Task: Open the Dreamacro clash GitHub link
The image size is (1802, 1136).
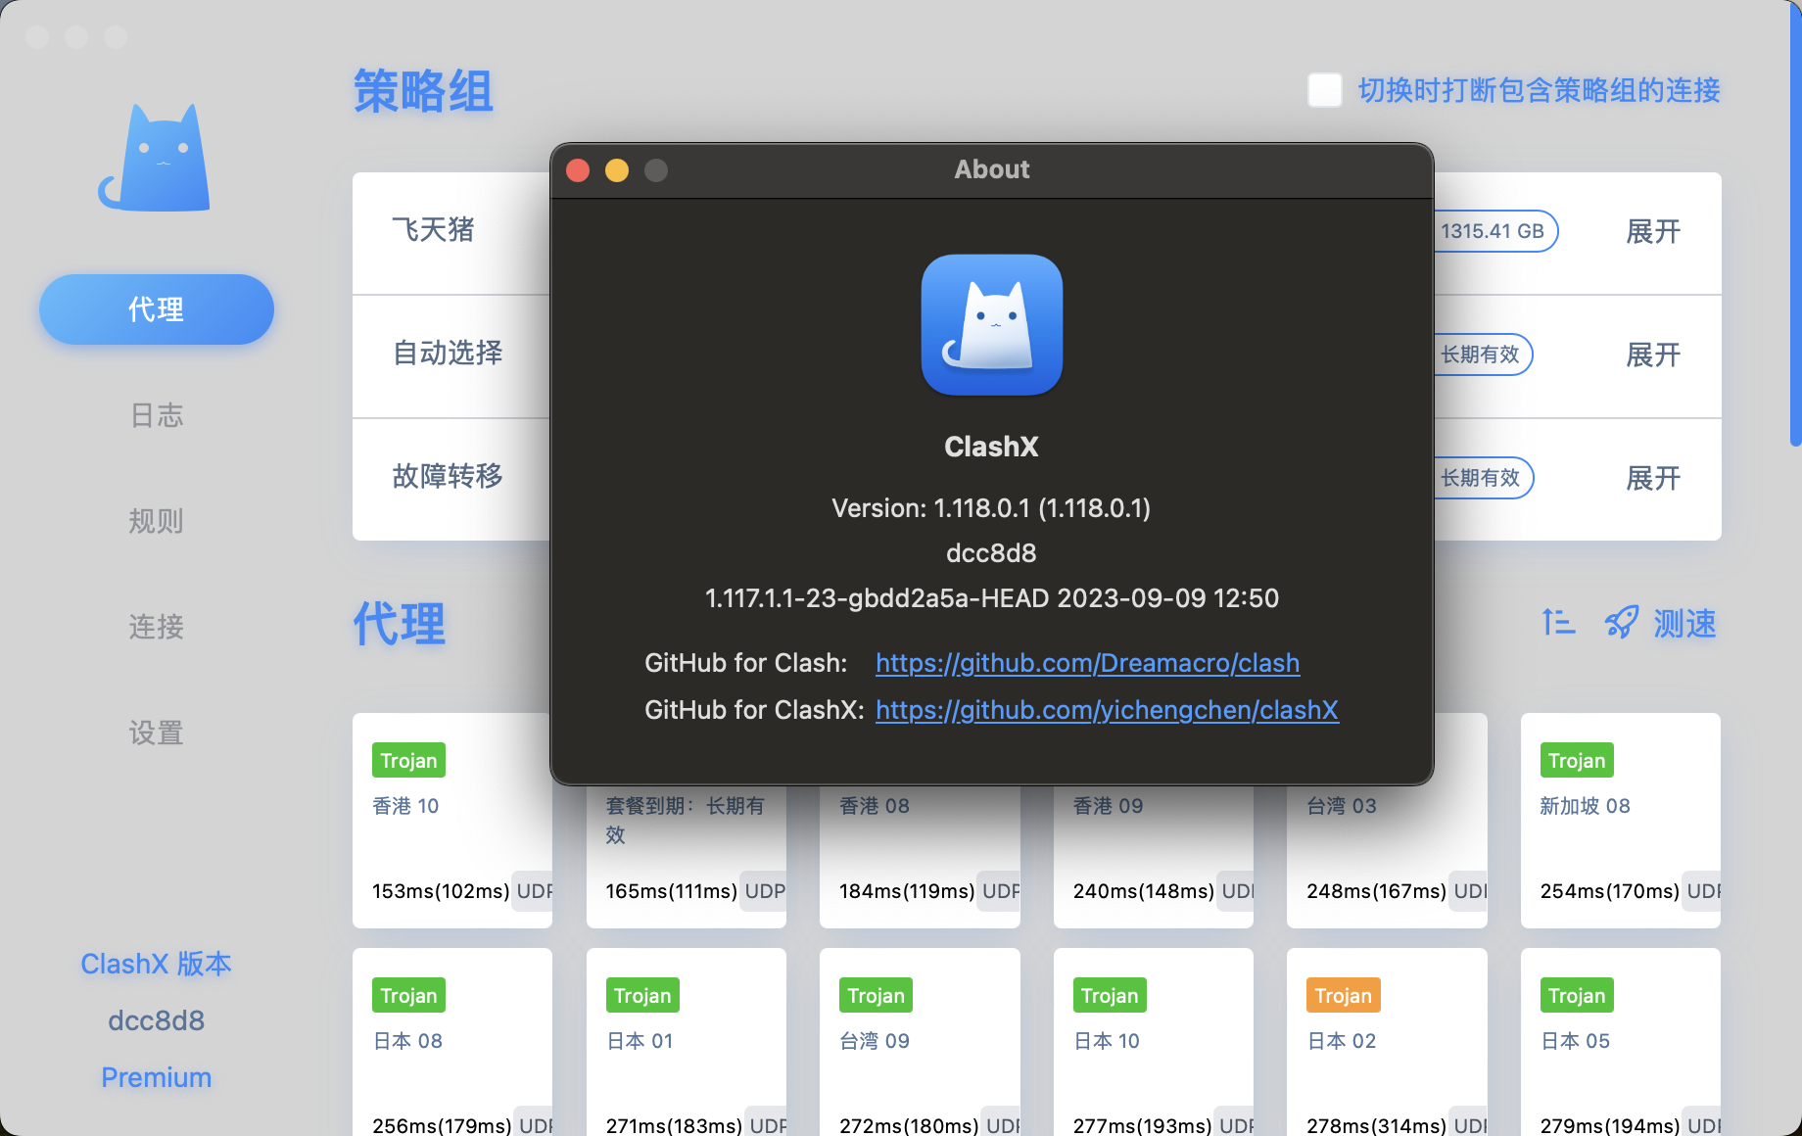Action: coord(1087,663)
